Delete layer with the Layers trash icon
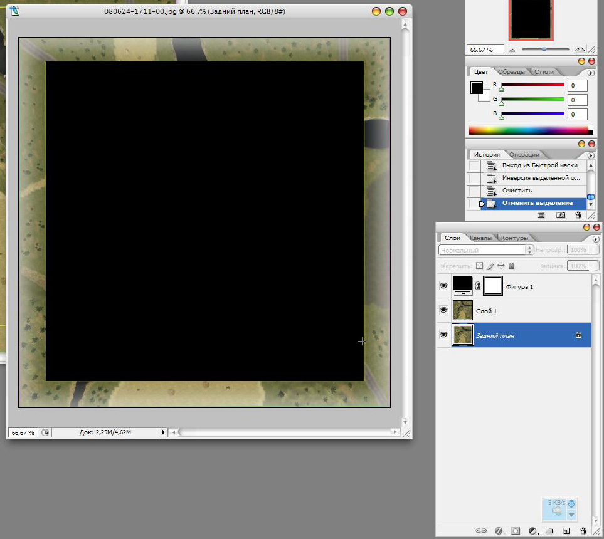Image resolution: width=604 pixels, height=539 pixels. pyautogui.click(x=583, y=531)
